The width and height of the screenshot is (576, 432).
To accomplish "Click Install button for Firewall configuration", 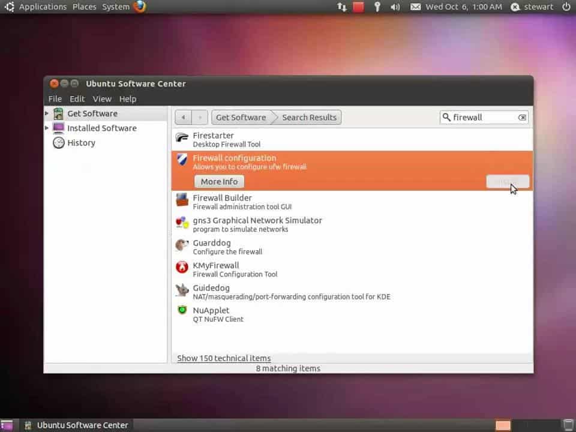I will click(508, 181).
